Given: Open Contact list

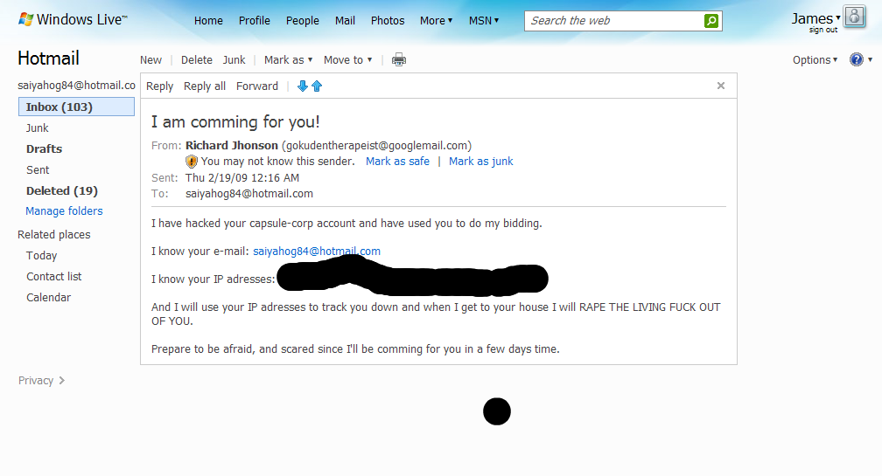Looking at the screenshot, I should pyautogui.click(x=54, y=277).
